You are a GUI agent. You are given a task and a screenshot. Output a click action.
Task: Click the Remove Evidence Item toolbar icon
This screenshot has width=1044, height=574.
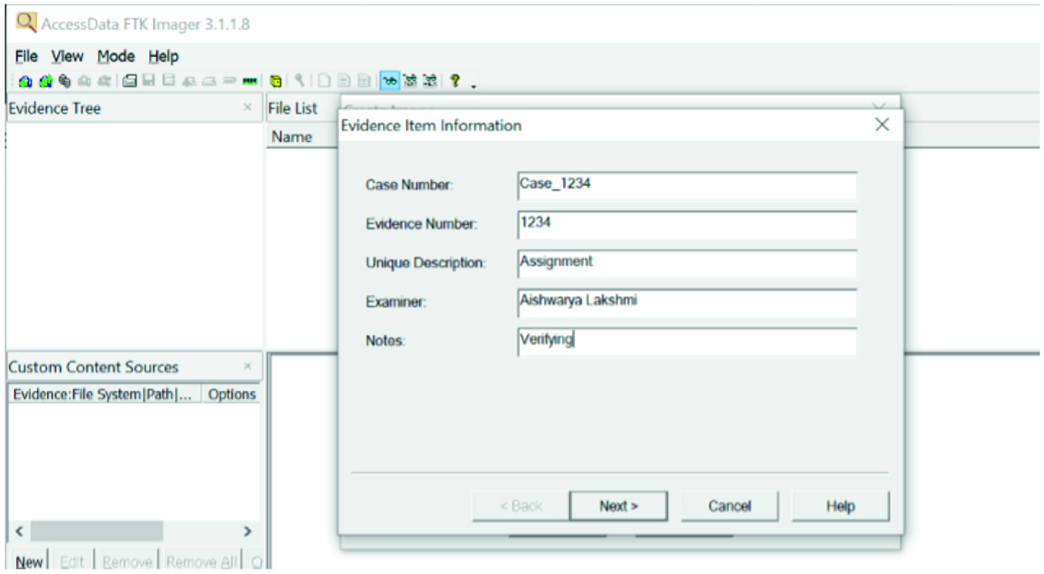click(84, 81)
